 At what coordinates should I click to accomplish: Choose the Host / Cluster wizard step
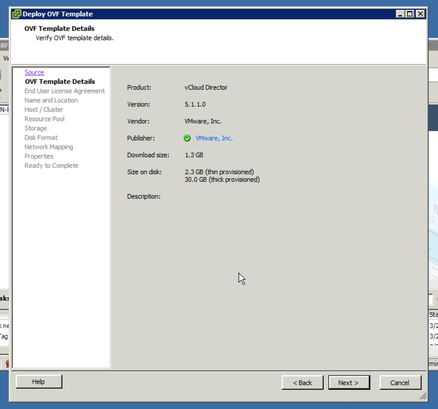pos(44,110)
